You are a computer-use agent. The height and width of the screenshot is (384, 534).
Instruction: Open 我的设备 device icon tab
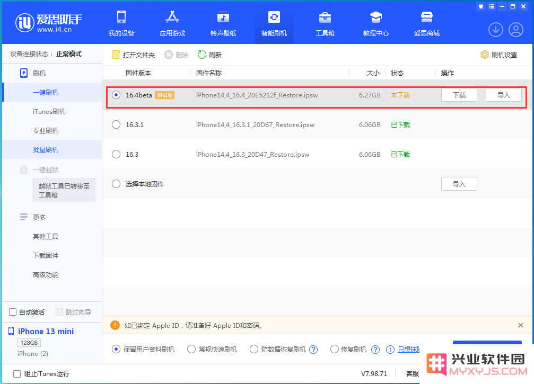click(x=121, y=23)
